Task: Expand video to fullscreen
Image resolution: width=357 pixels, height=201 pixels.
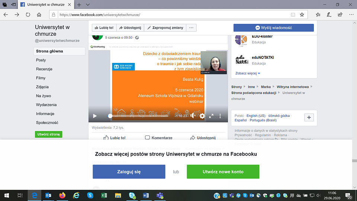Action: point(211,116)
